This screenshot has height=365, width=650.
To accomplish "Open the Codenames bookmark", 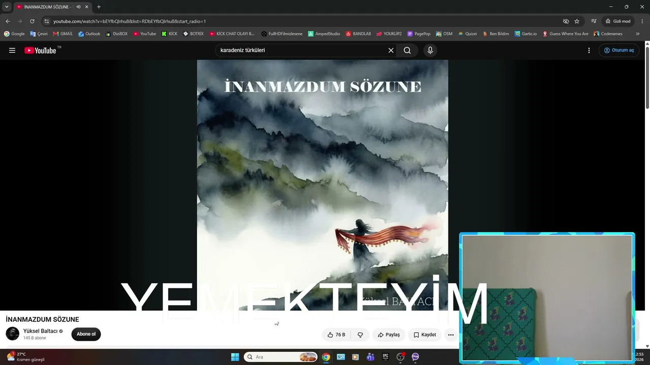I will pos(608,34).
